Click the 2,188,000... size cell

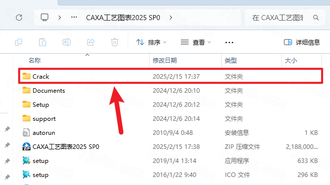coord(302,147)
